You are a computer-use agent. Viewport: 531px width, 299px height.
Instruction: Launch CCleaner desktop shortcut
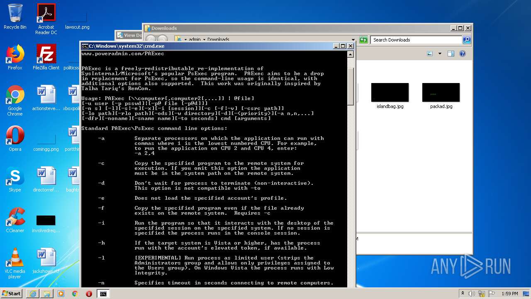point(15,220)
